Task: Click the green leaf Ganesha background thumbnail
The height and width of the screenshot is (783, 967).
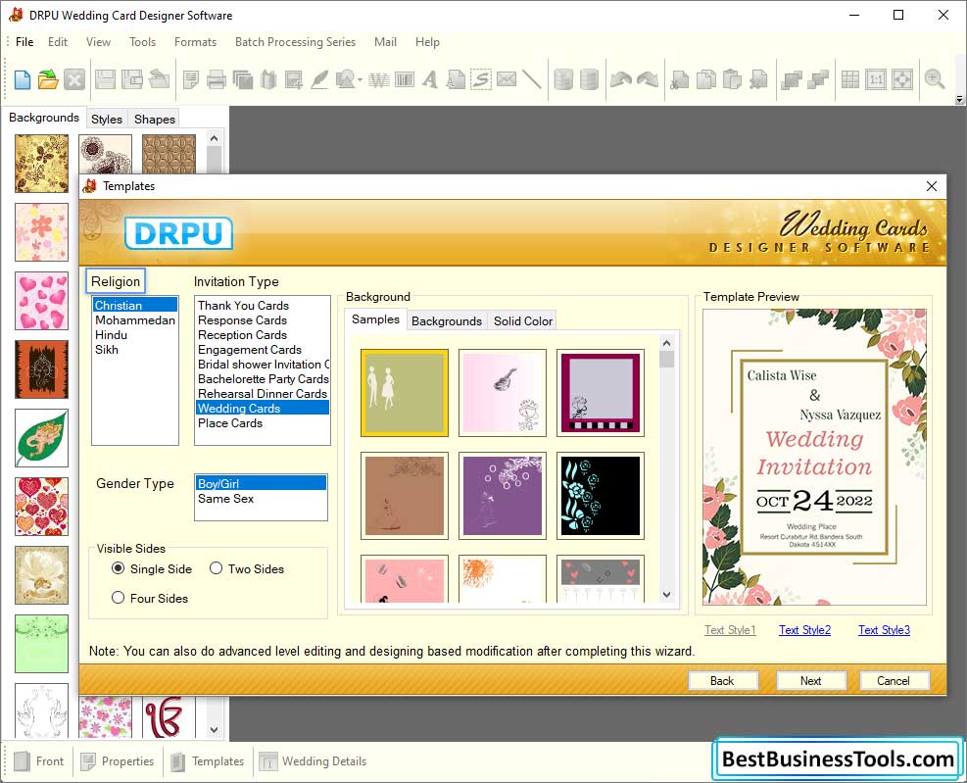Action: tap(41, 438)
